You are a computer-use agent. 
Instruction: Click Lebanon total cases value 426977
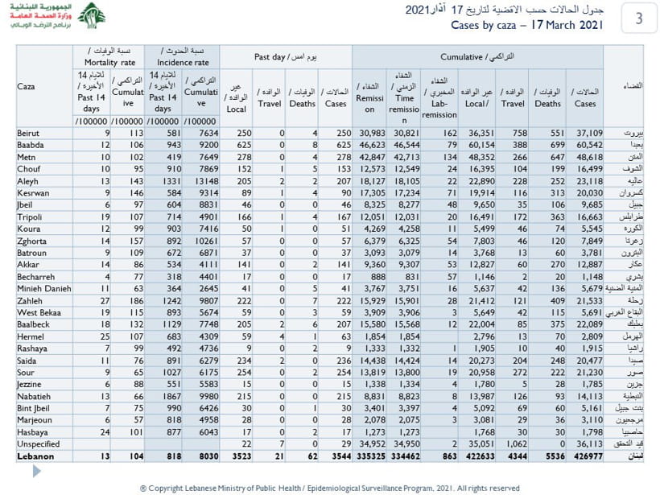pos(588,456)
